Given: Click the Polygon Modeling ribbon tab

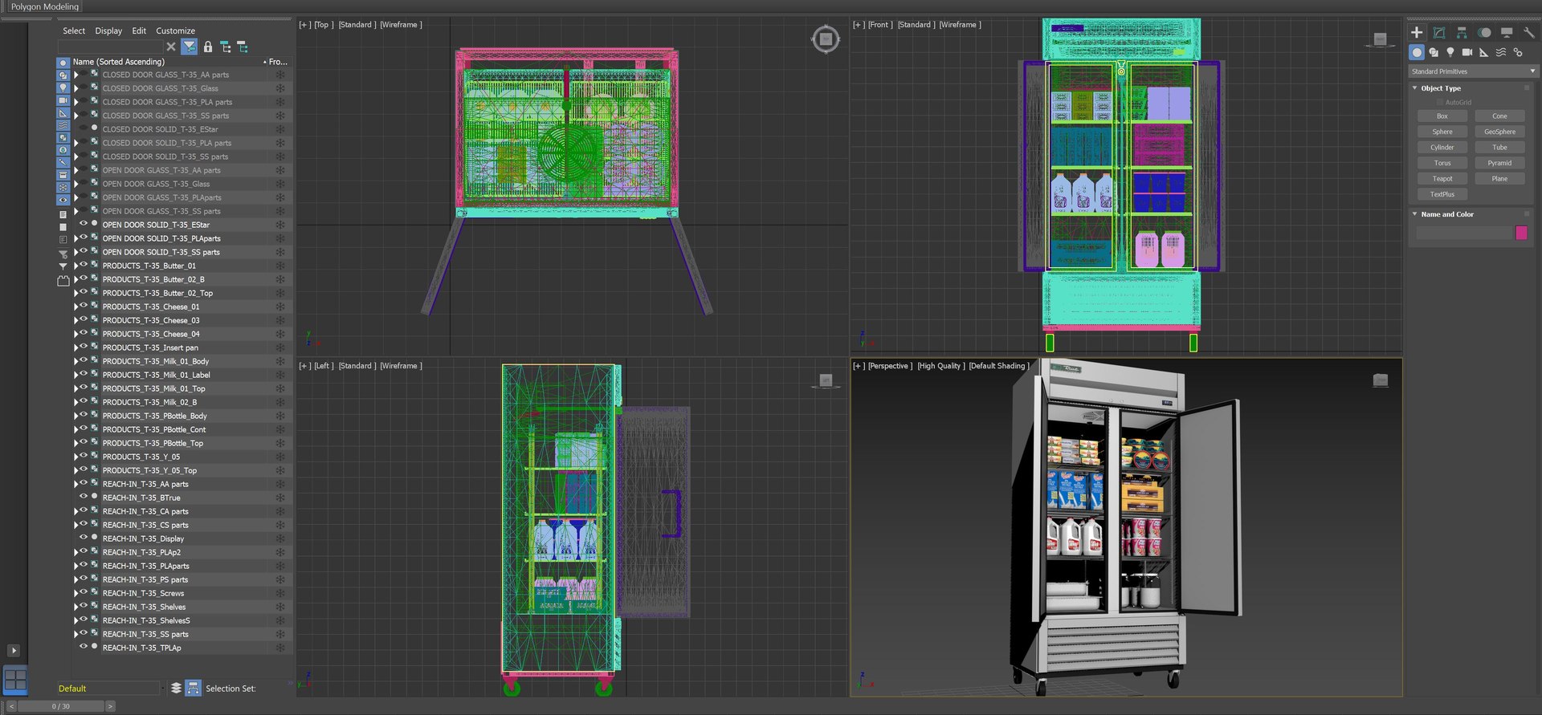Looking at the screenshot, I should [45, 6].
